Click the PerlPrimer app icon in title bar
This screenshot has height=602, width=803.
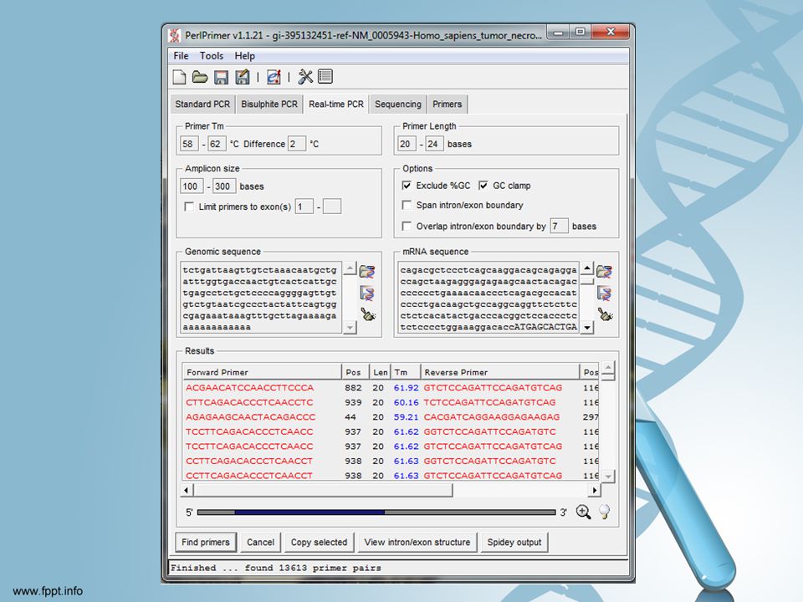point(175,35)
